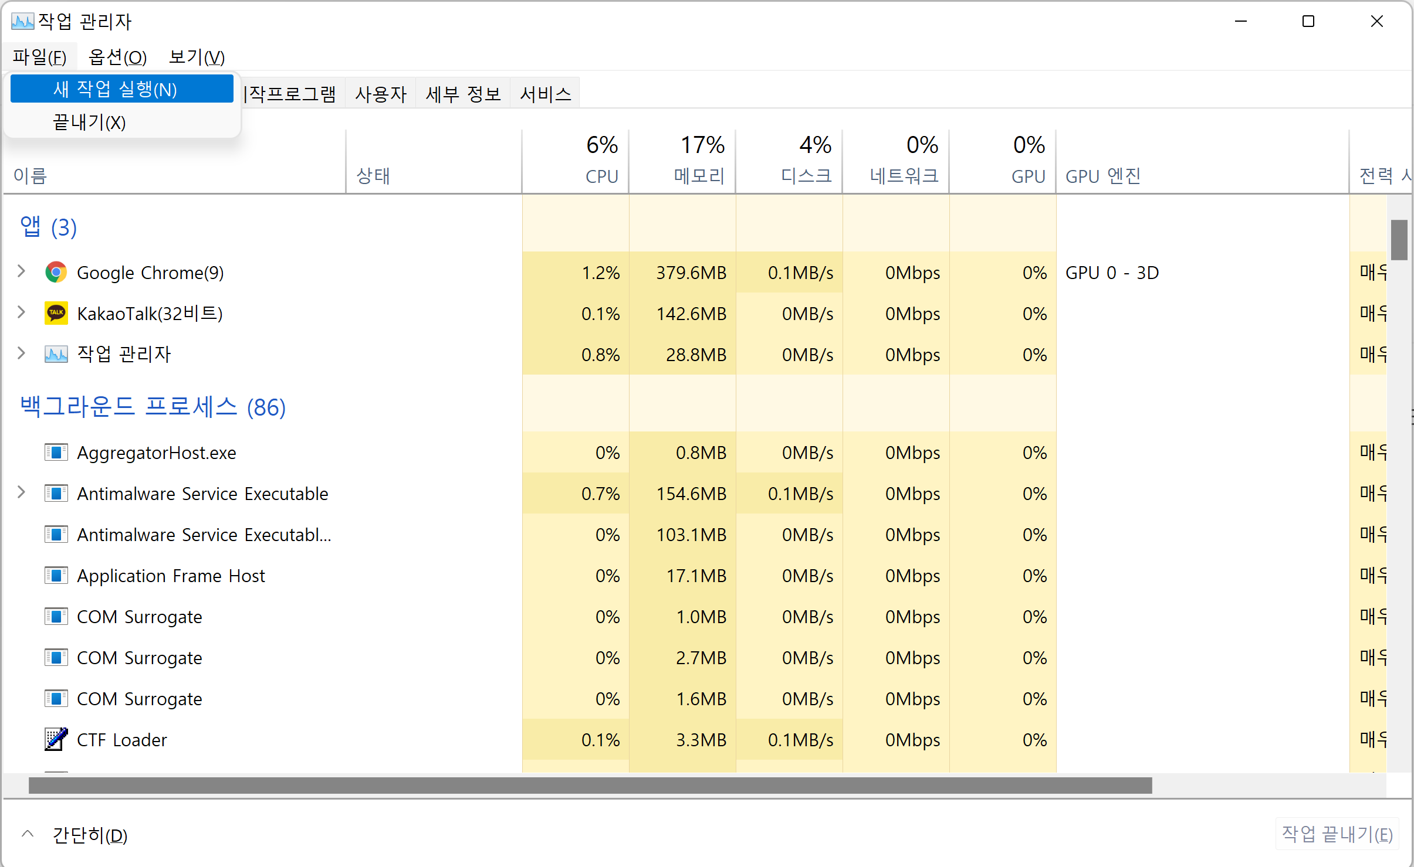Click the Google Chrome process icon

56,273
